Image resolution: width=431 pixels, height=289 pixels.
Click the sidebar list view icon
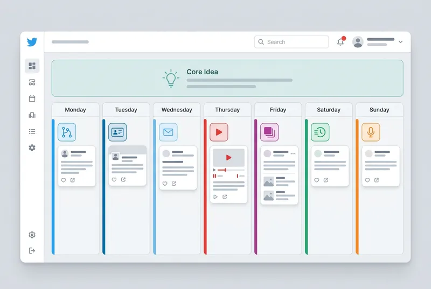click(32, 131)
